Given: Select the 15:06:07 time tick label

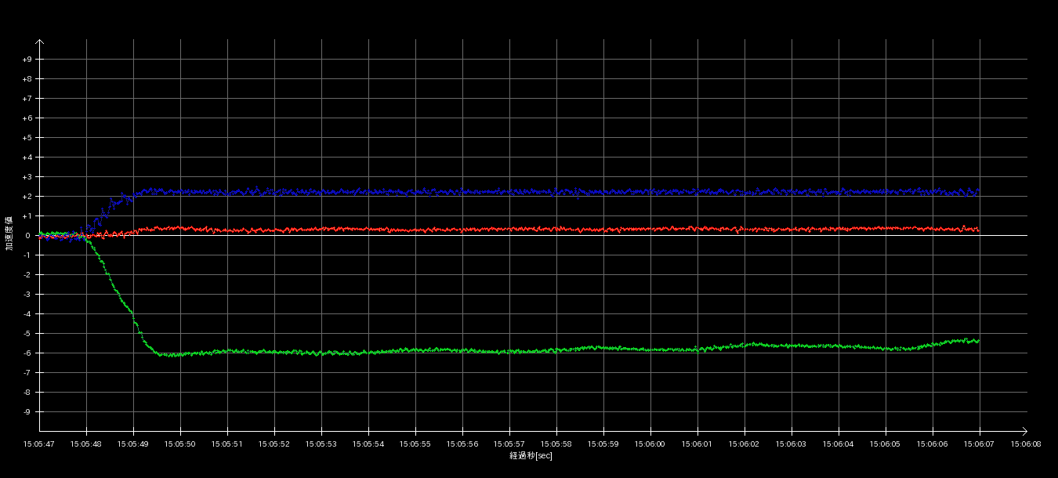Looking at the screenshot, I should pyautogui.click(x=980, y=444).
